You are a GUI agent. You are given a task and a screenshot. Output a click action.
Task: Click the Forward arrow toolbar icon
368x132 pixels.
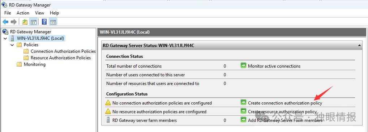14,22
